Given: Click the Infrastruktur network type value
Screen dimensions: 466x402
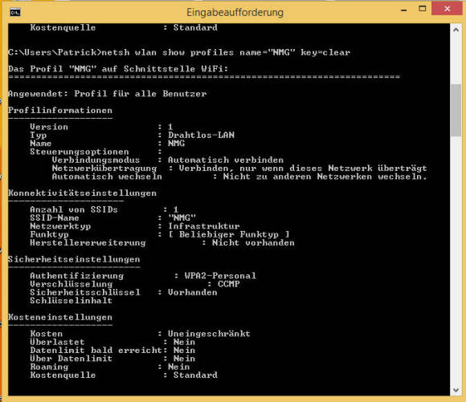Looking at the screenshot, I should tap(204, 226).
